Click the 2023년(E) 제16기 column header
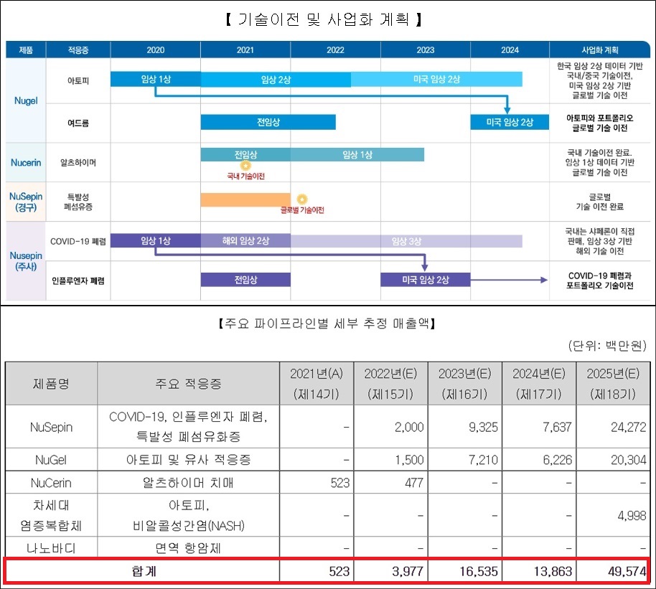656x589 pixels. click(464, 384)
